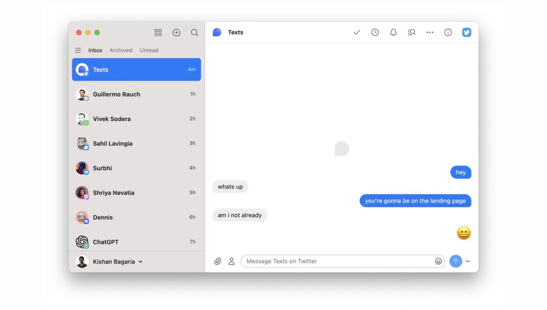547x310 pixels.
Task: Open the Sahil Lavingia conversation
Action: tap(137, 144)
